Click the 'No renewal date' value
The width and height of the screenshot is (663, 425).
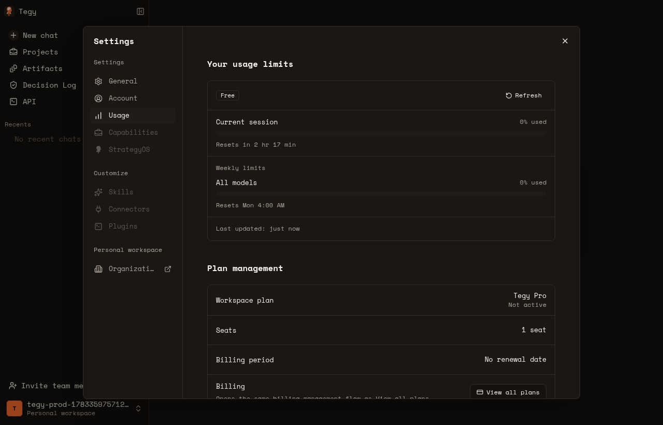click(515, 360)
